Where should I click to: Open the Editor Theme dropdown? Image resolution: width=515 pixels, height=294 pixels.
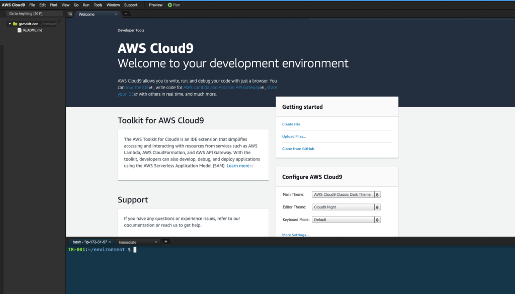tap(346, 207)
